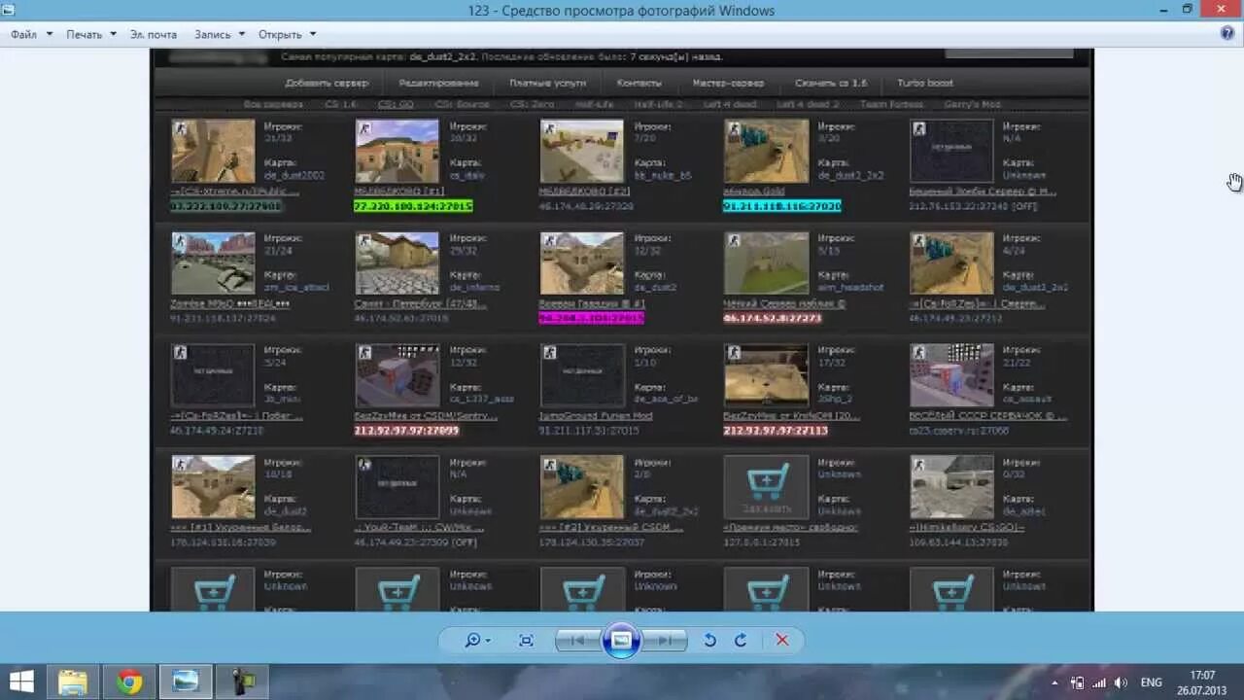The height and width of the screenshot is (700, 1244).
Task: Select the CS 1.6 game filter
Action: 340,104
